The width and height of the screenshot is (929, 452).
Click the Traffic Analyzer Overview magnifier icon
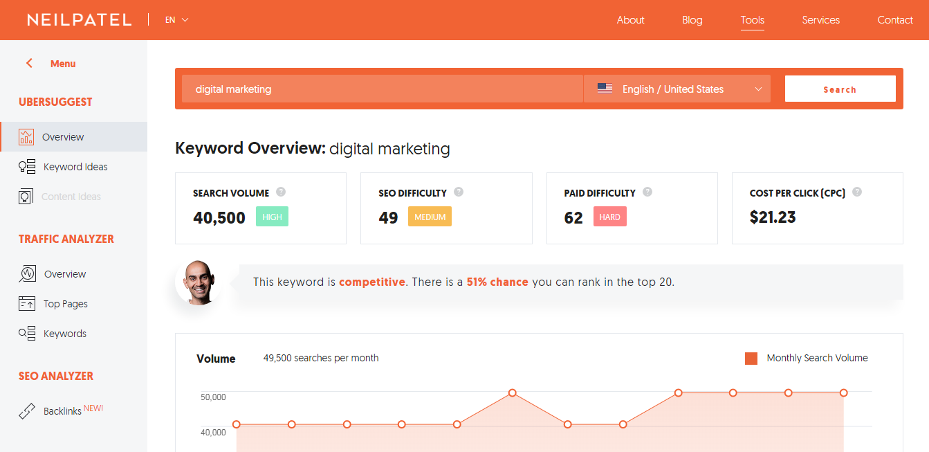(27, 273)
